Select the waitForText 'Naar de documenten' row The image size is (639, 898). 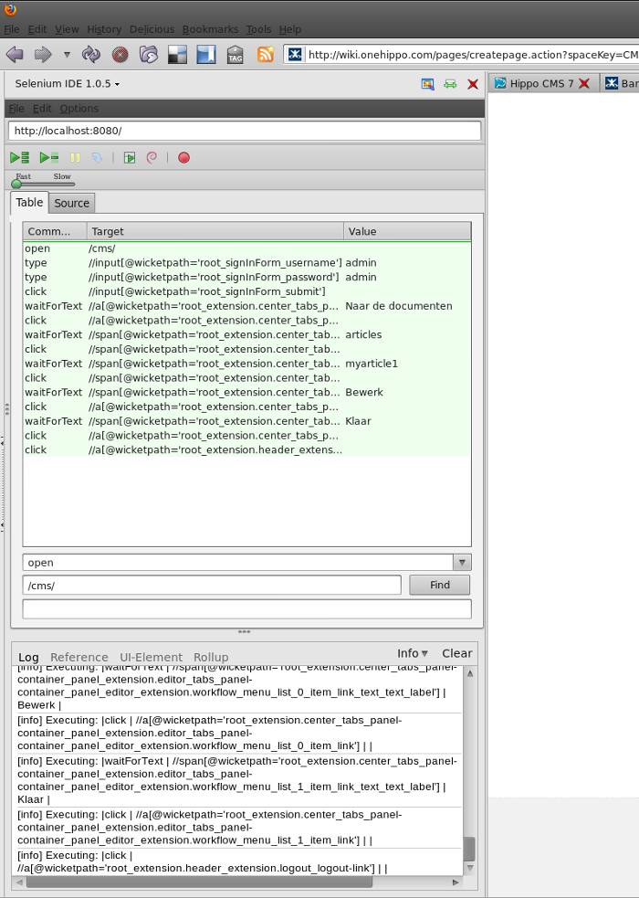coord(247,306)
